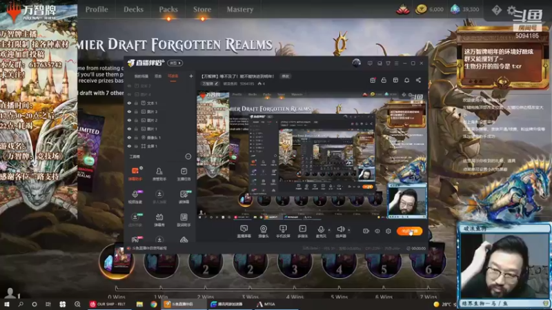Screen dimensions: 552x310
Task: Open the Profile tab in MTG Arena
Action: pos(97,10)
